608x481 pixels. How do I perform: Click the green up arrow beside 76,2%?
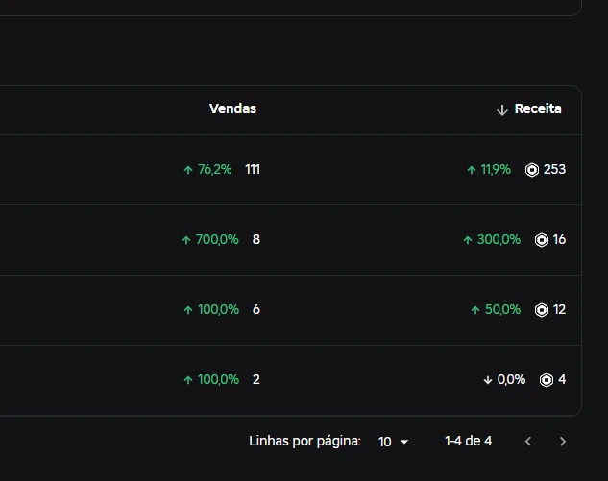[x=188, y=170]
